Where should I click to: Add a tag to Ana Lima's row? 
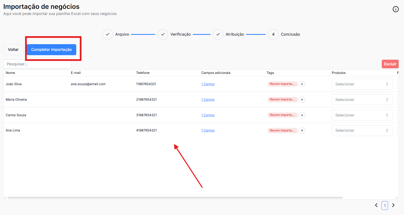302,131
